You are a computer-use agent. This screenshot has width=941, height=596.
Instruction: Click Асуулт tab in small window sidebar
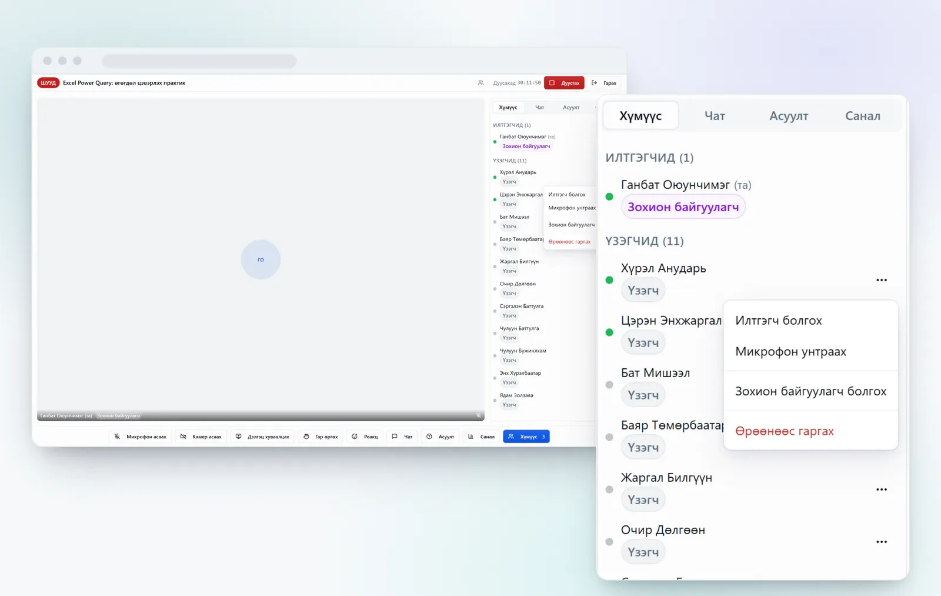coord(571,108)
